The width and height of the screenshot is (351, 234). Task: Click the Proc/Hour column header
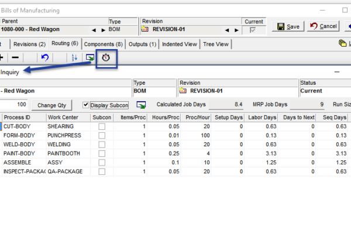pyautogui.click(x=196, y=118)
